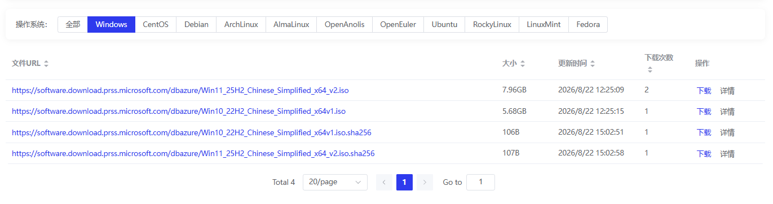The image size is (773, 204).
Task: Open Win10_22H2 iso.sha256 URL link
Action: point(192,132)
